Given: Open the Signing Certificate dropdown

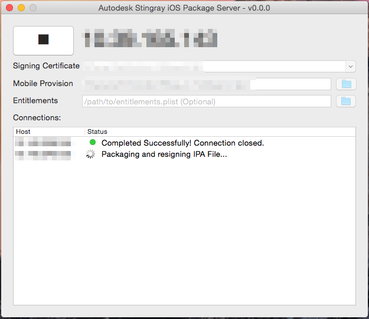Looking at the screenshot, I should [x=351, y=66].
